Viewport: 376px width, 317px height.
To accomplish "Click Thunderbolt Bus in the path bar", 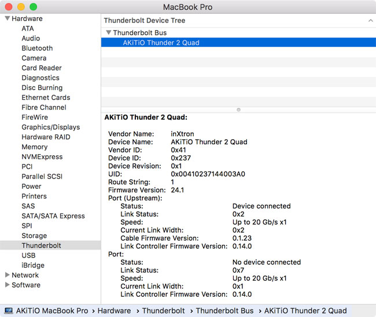I will click(x=224, y=311).
